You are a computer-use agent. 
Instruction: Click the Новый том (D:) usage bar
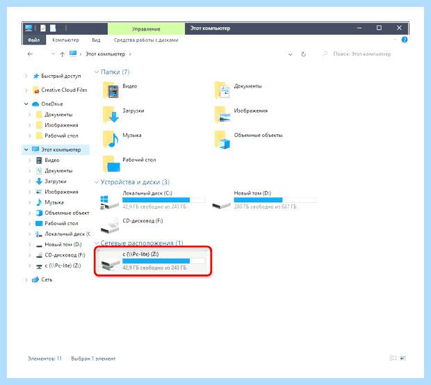coord(275,199)
